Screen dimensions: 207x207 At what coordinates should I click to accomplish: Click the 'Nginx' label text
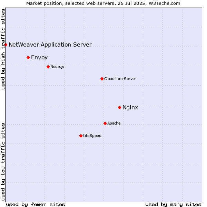pos(130,108)
